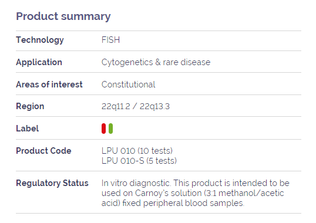Click the Product summary heading
Viewport: 316px width, 223px height.
tap(63, 16)
